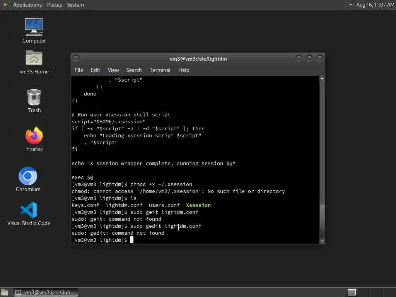The width and height of the screenshot is (396, 297).
Task: Open the terminal Help menu
Action: click(x=184, y=70)
